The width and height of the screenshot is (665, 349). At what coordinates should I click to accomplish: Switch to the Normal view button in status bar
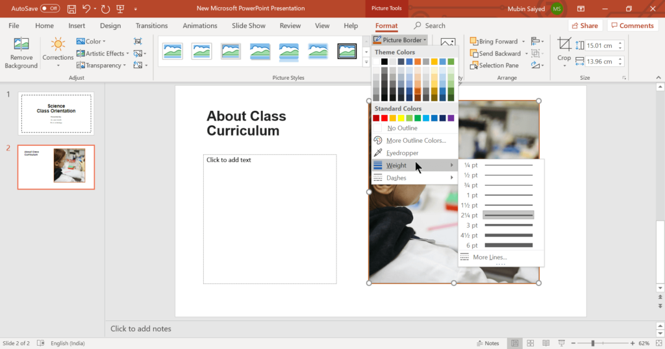point(514,343)
